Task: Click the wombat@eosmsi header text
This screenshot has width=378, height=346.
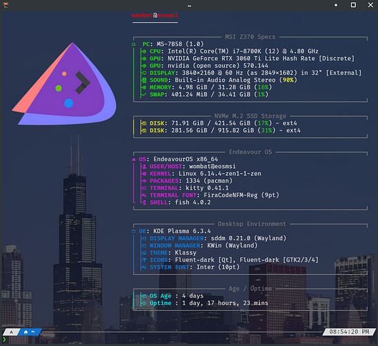Action: point(155,15)
